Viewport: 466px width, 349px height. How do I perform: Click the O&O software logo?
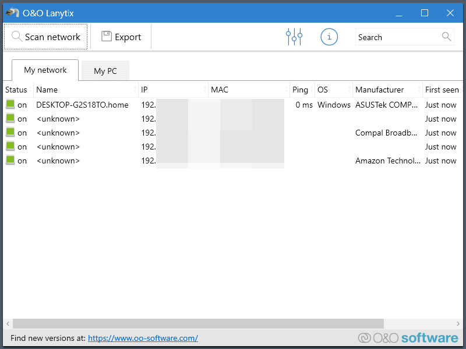pos(408,338)
